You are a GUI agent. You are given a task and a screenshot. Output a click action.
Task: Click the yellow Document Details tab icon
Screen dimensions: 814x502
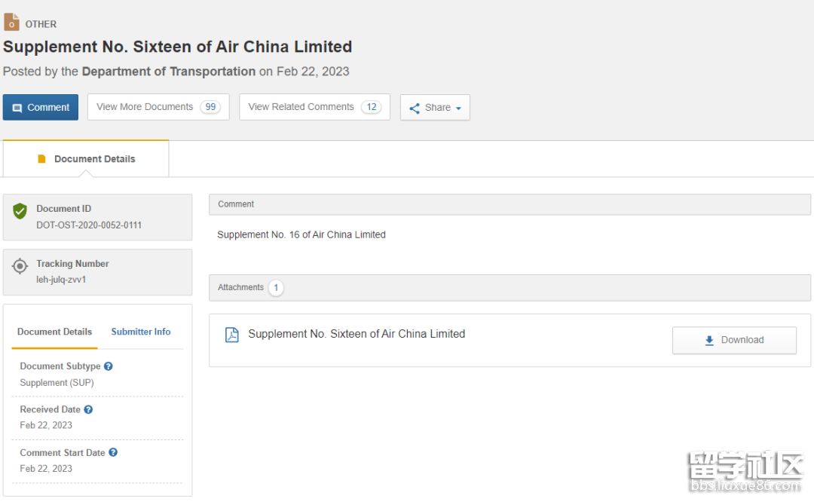point(42,159)
